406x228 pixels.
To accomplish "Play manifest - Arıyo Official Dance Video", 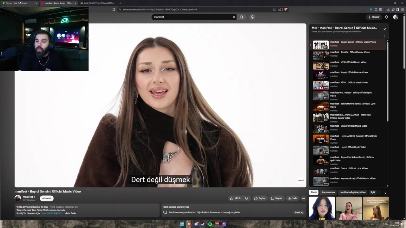I will pos(348,75).
